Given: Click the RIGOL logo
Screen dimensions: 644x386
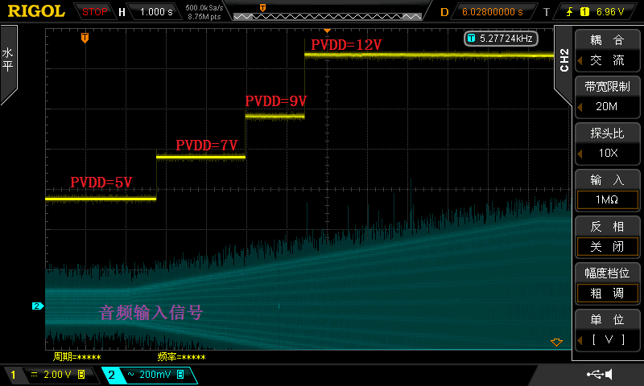Looking at the screenshot, I should 35,11.
